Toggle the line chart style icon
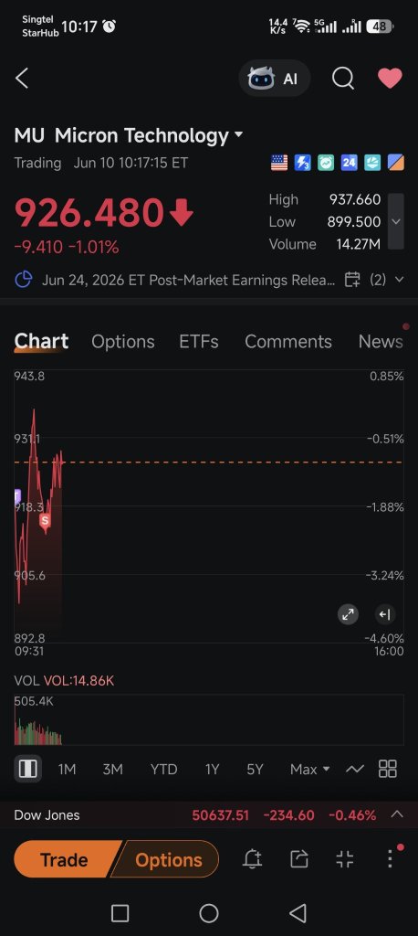This screenshot has width=418, height=936. tap(355, 769)
